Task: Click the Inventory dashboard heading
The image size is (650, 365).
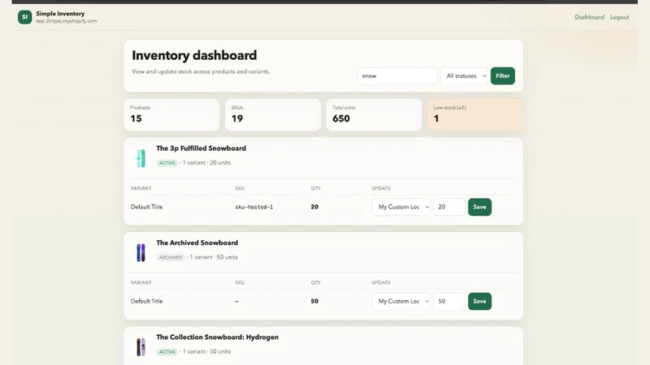Action: point(194,55)
